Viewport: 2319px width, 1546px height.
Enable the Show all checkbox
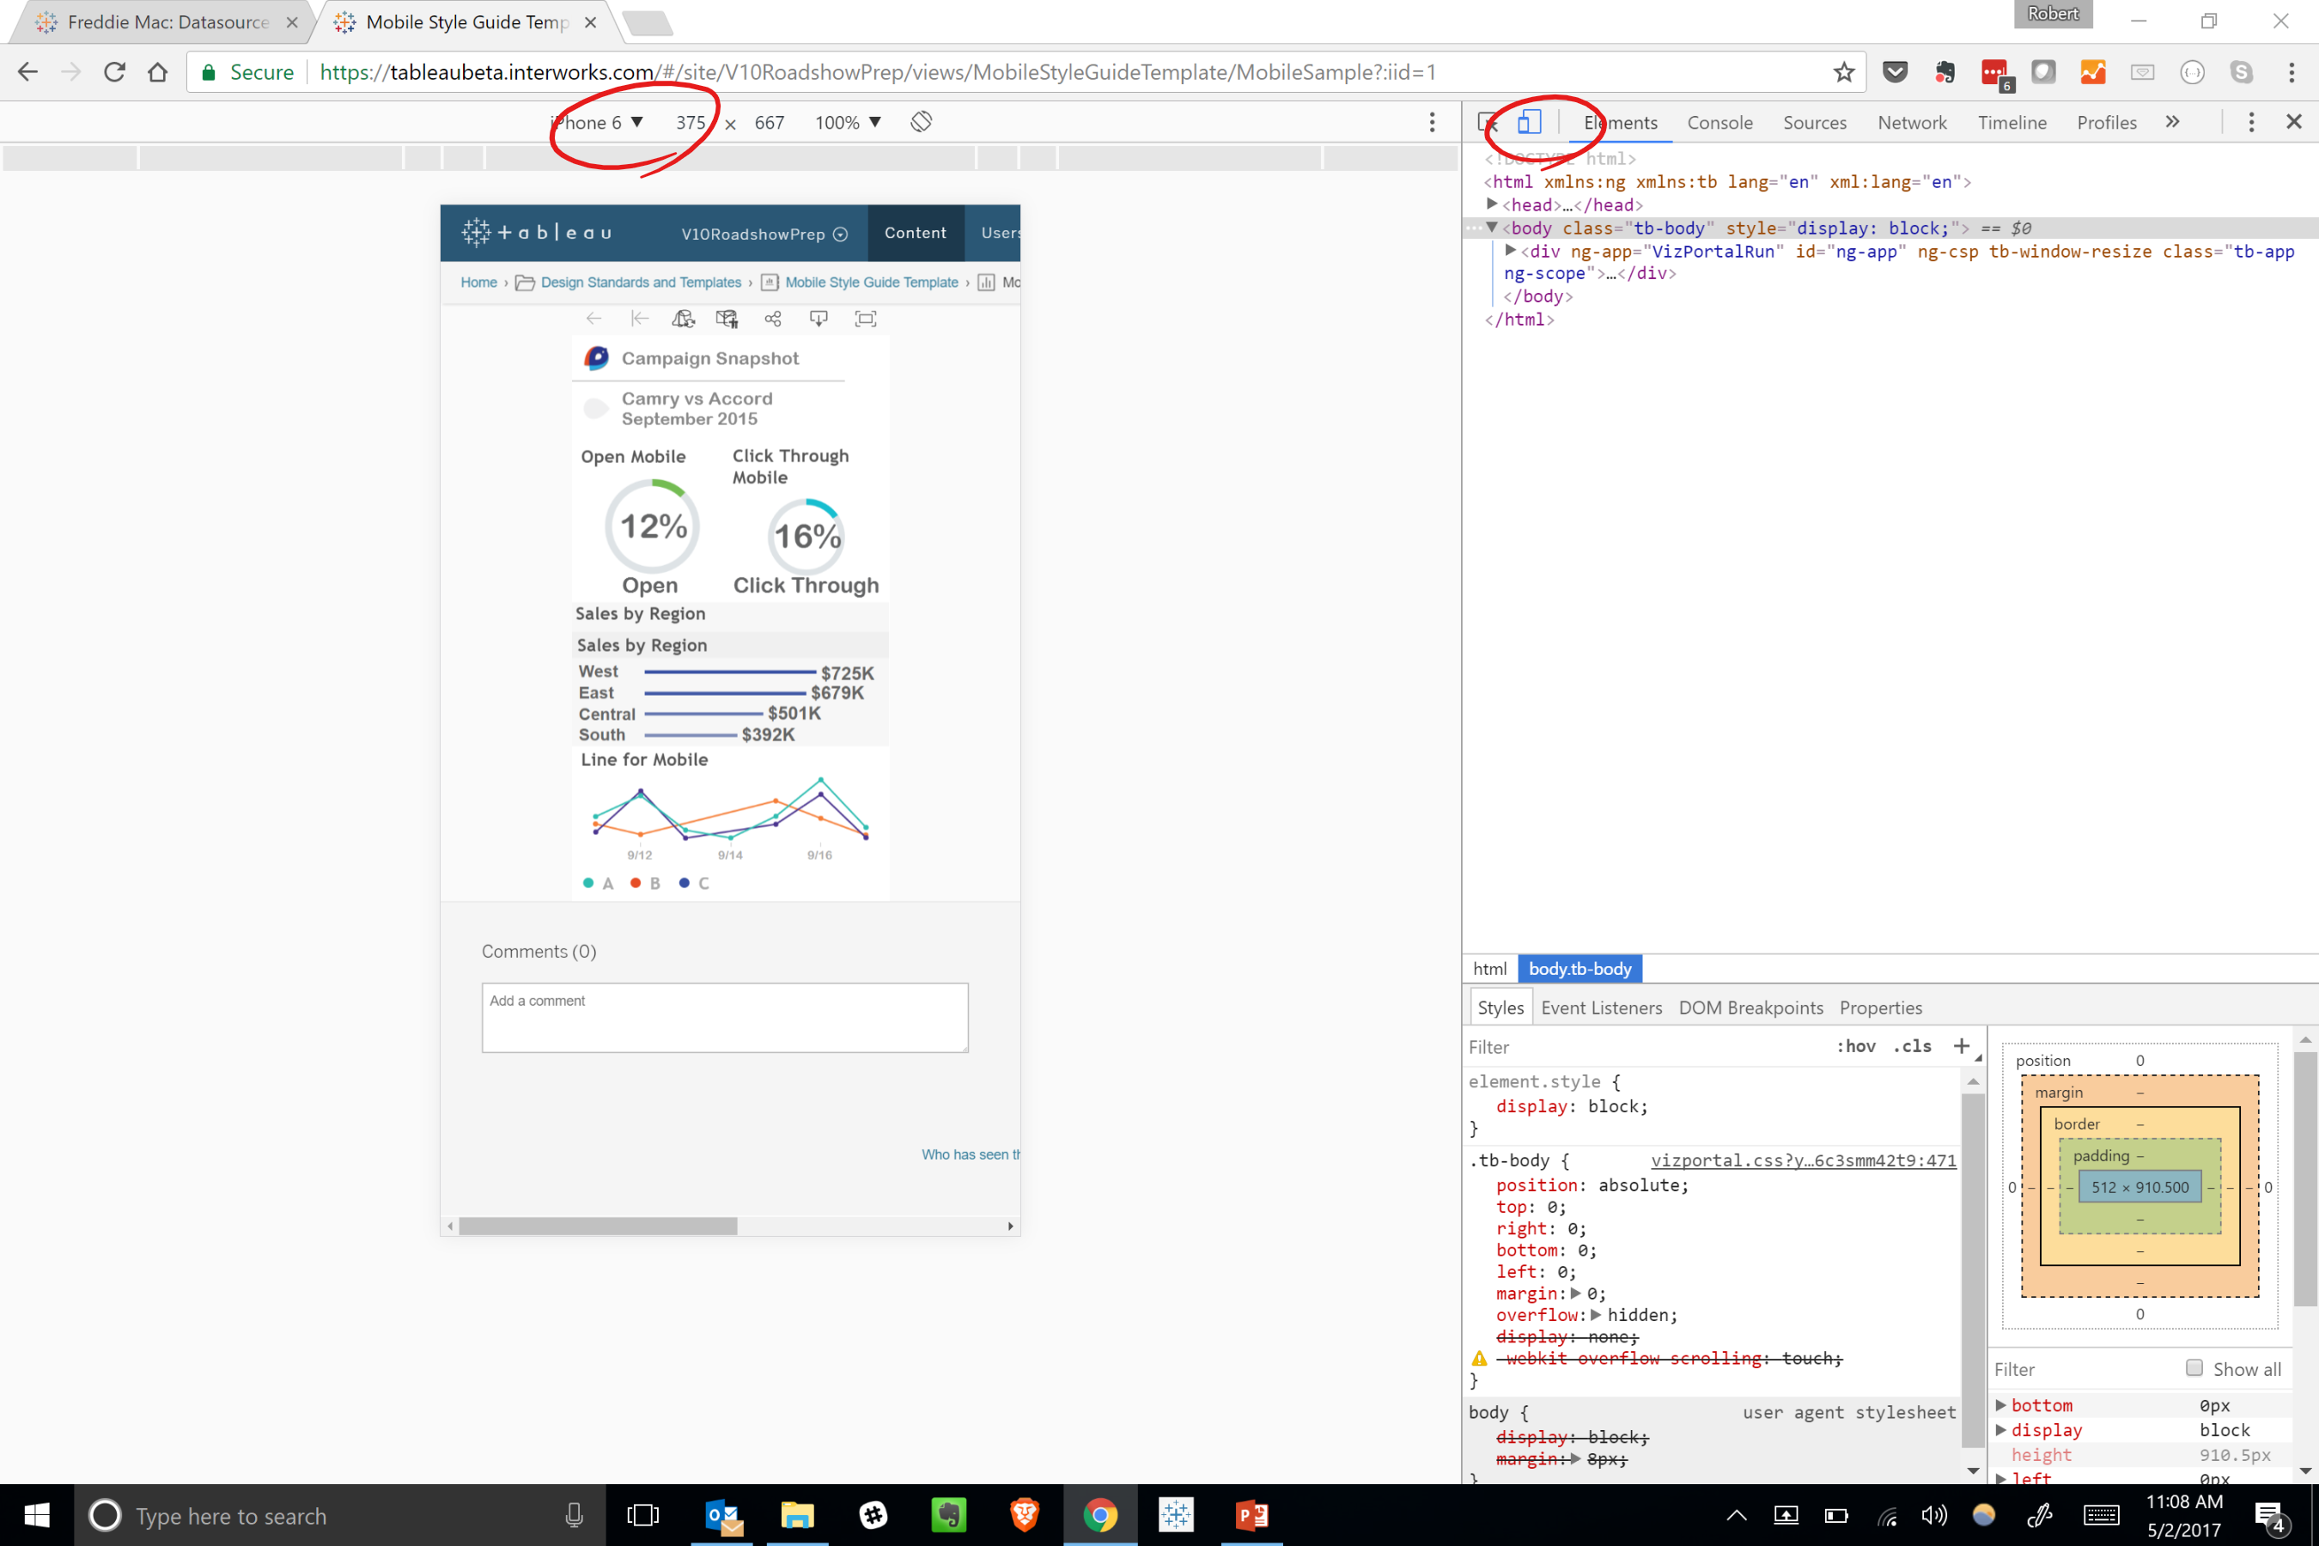coord(2194,1368)
